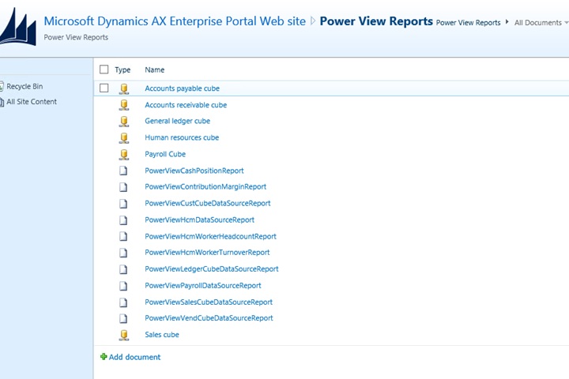Click the PowerViewCashPositionReport document icon
The width and height of the screenshot is (569, 379).
click(123, 171)
